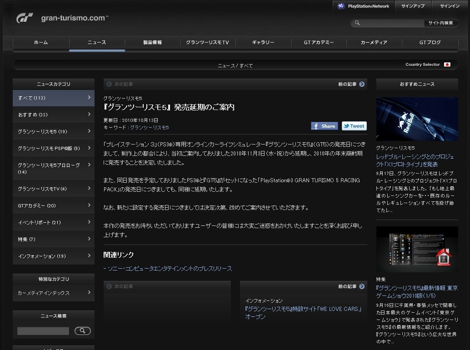Select the すべて (113) category
Viewport: 470px width, 350px height.
pos(54,98)
